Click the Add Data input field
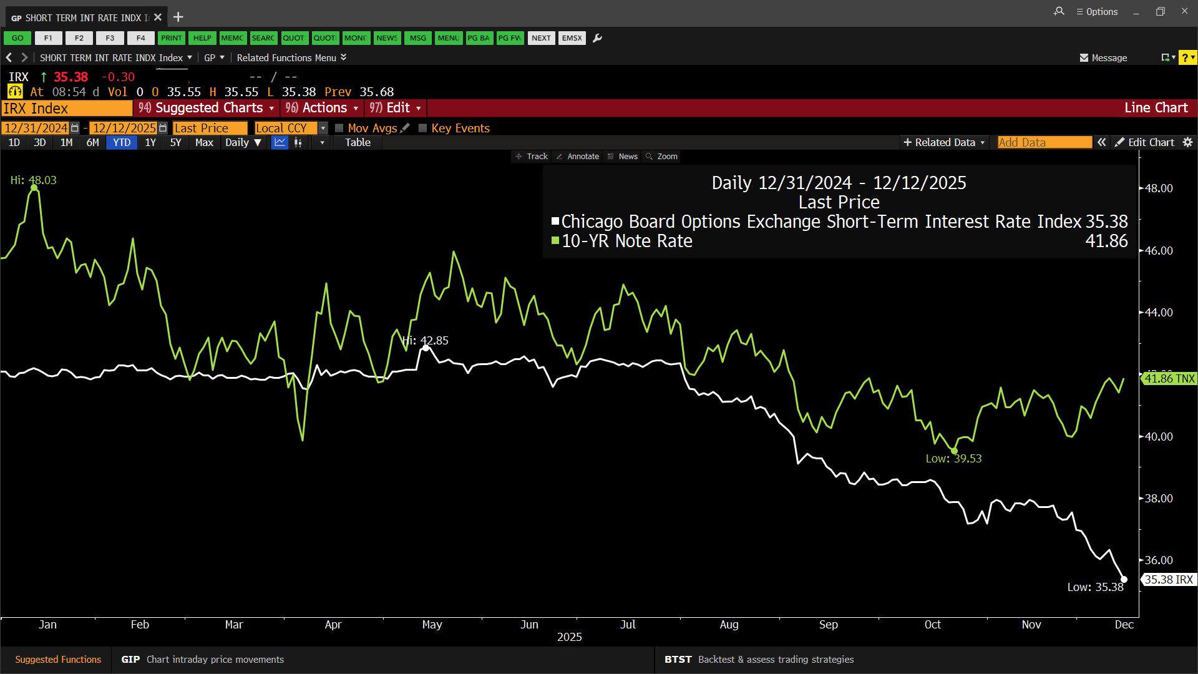Image resolution: width=1198 pixels, height=674 pixels. [x=1044, y=142]
